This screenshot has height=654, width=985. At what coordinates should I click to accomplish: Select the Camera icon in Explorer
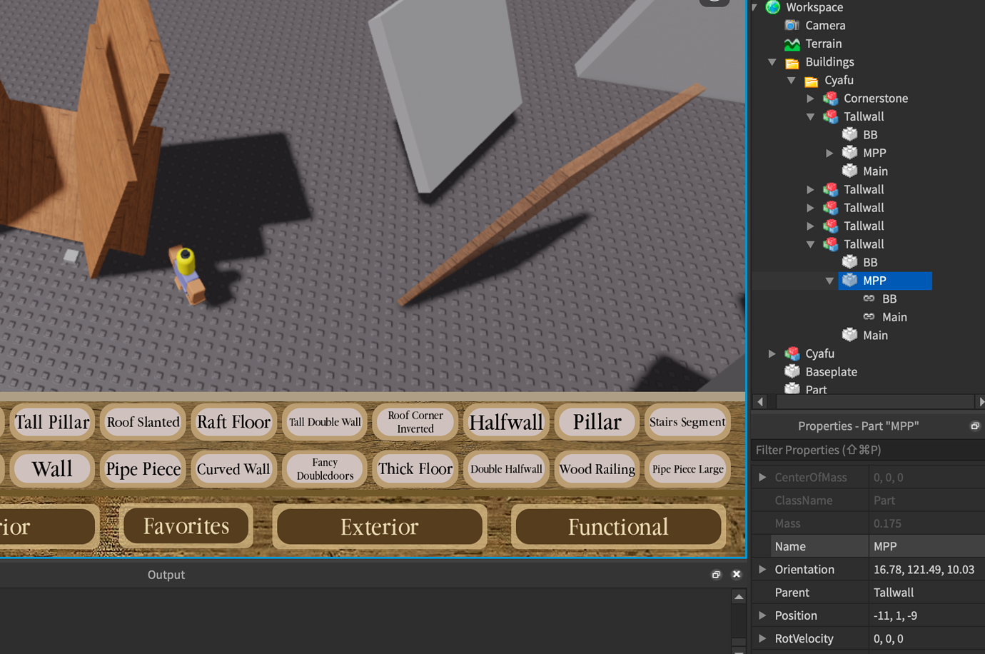pos(792,25)
